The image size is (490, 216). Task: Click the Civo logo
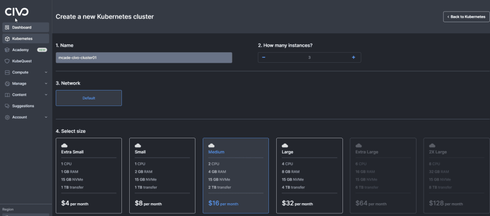pyautogui.click(x=17, y=12)
